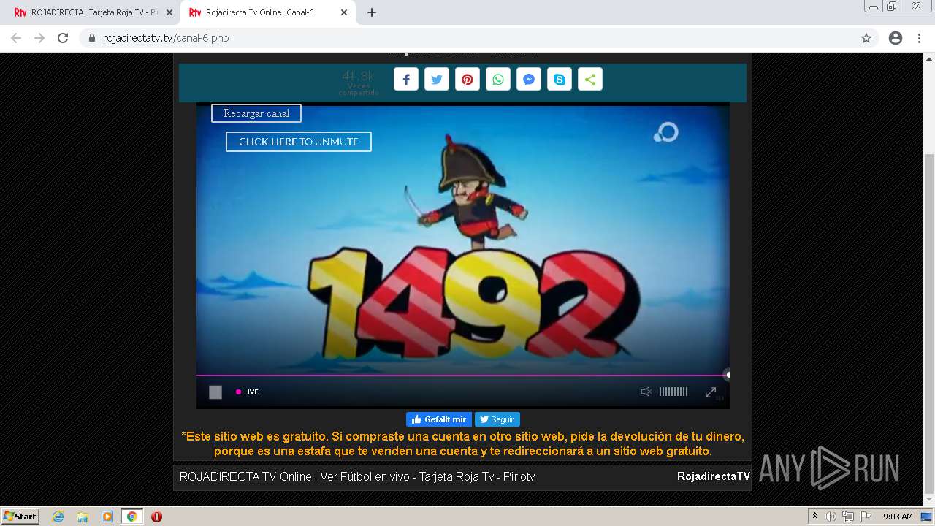Click the Facebook Gefällt mir button

point(439,419)
